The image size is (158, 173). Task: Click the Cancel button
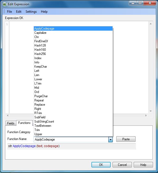[x=122, y=165]
